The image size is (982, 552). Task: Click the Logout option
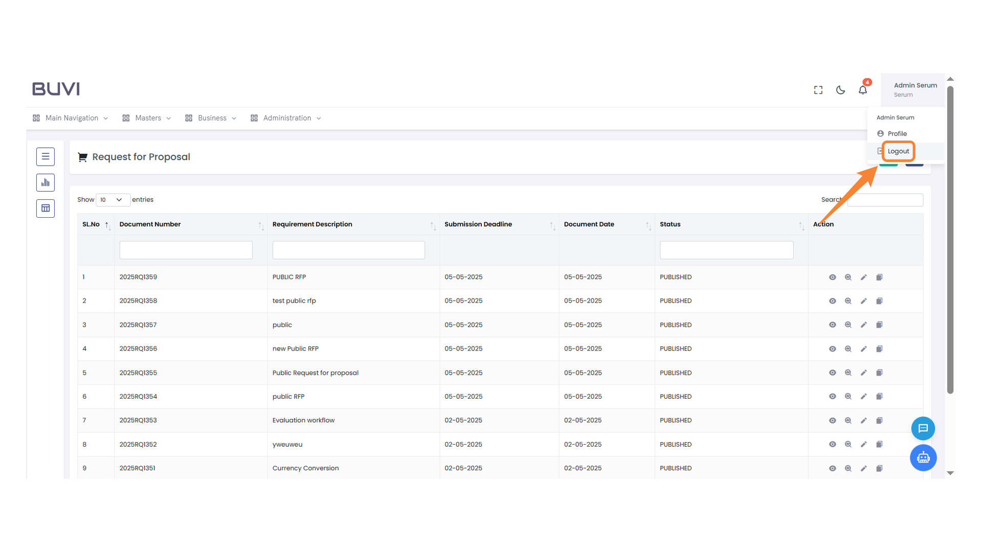tap(898, 151)
